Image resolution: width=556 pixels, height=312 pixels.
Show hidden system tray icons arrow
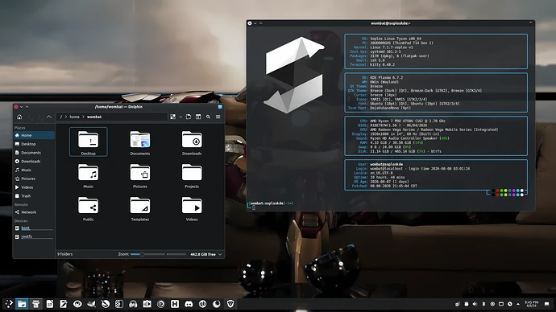(x=518, y=304)
